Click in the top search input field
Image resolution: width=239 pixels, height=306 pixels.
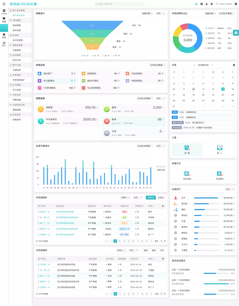click(x=119, y=4)
